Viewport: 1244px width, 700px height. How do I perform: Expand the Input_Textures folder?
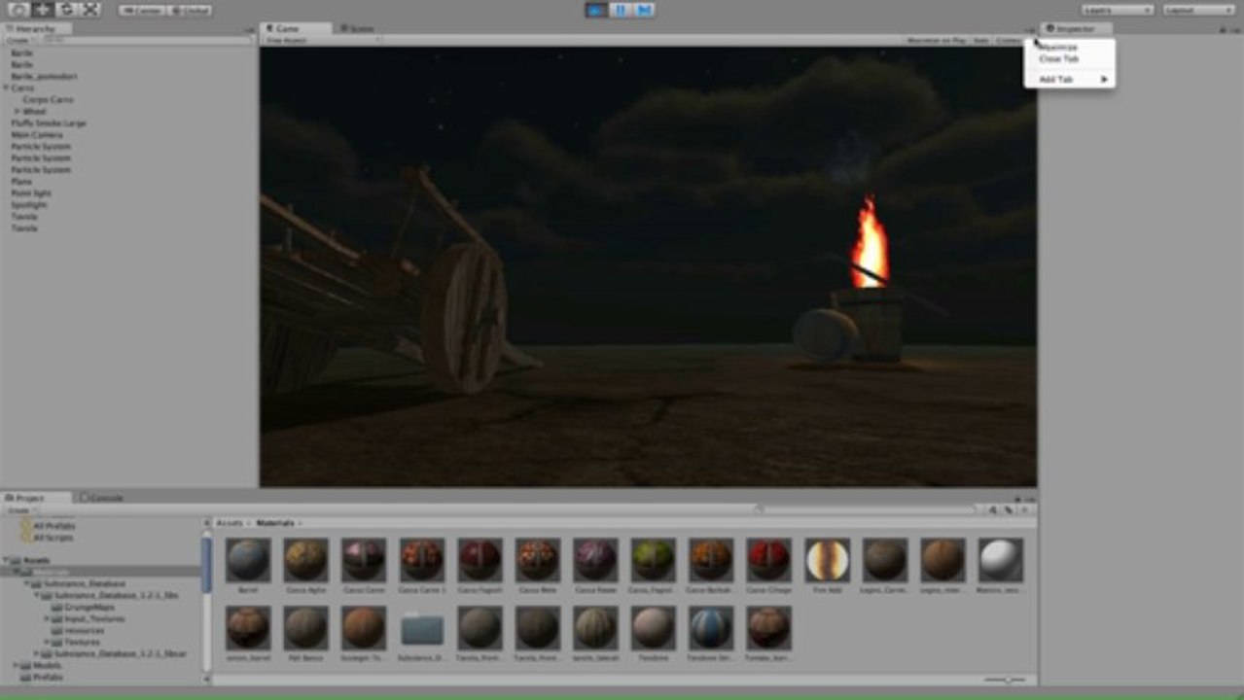tap(48, 618)
